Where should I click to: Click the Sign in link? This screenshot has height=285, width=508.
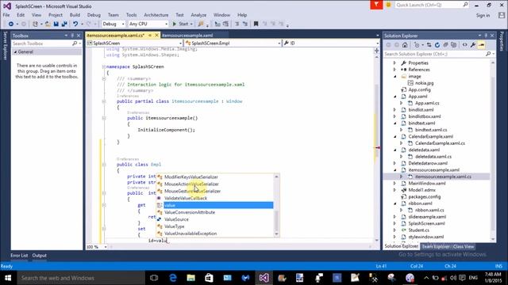pos(483,15)
